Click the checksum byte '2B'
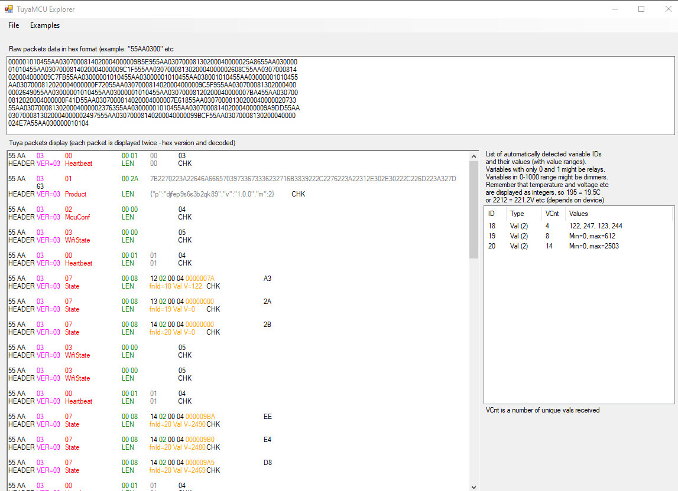Viewport: 678px width, 491px height. 267,325
